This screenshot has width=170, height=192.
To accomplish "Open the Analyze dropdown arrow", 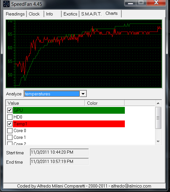I will [83, 94].
